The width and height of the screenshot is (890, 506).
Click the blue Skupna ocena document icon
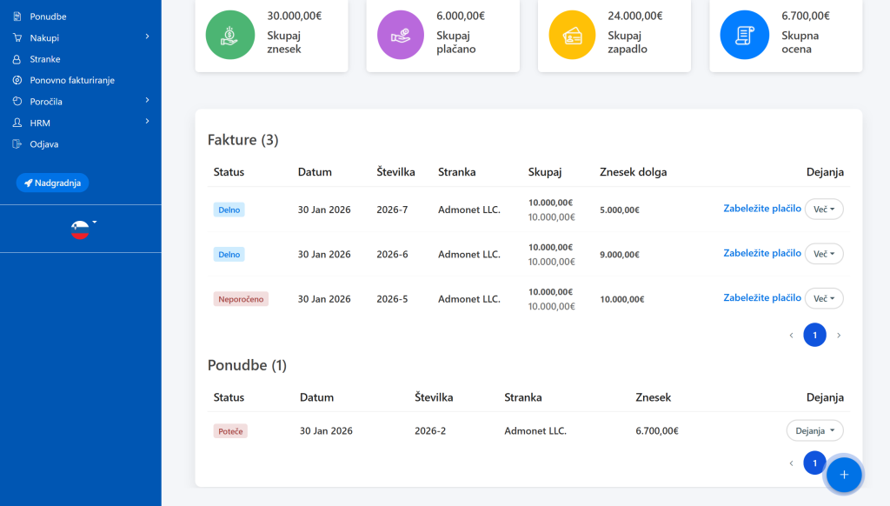pos(744,35)
